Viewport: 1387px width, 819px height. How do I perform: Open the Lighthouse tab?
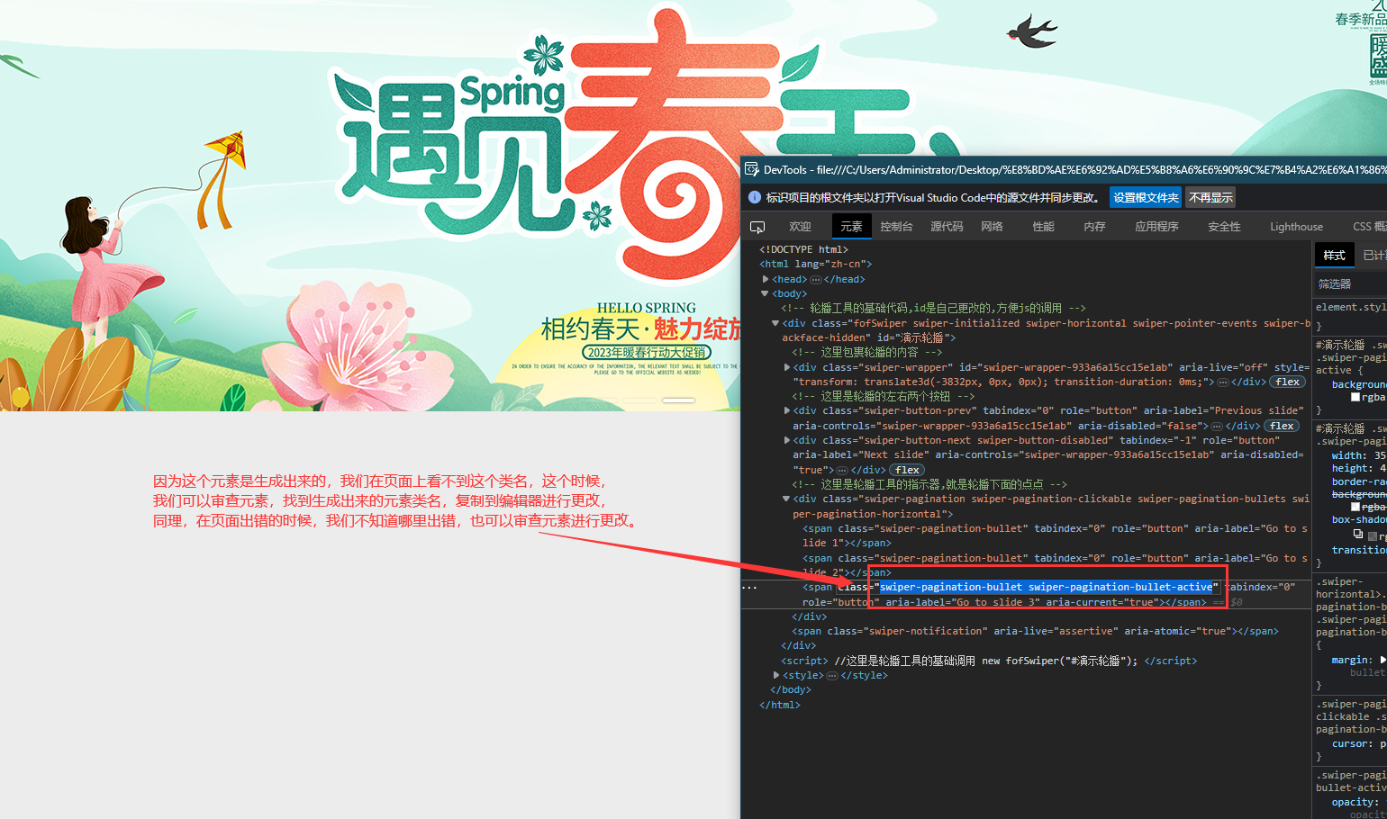click(x=1296, y=227)
